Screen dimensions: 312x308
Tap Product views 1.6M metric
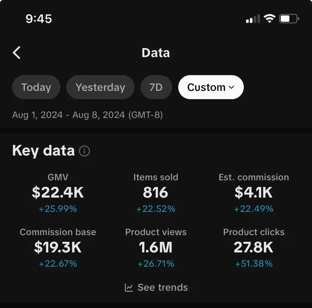[x=156, y=248]
